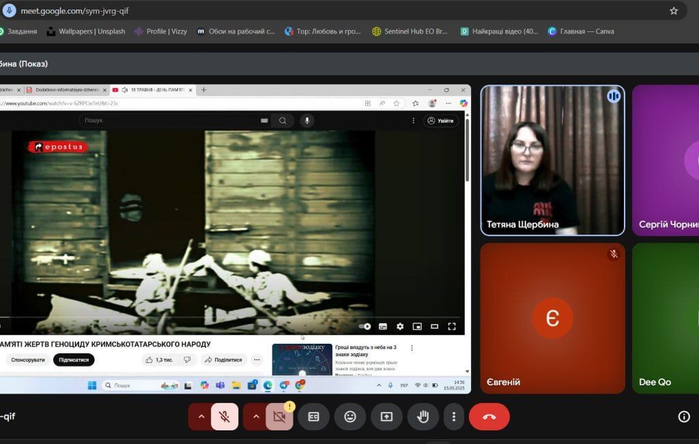Viewport: 699px width, 444px height.
Task: Switch the YouTube player to theater mode
Action: coord(435,327)
